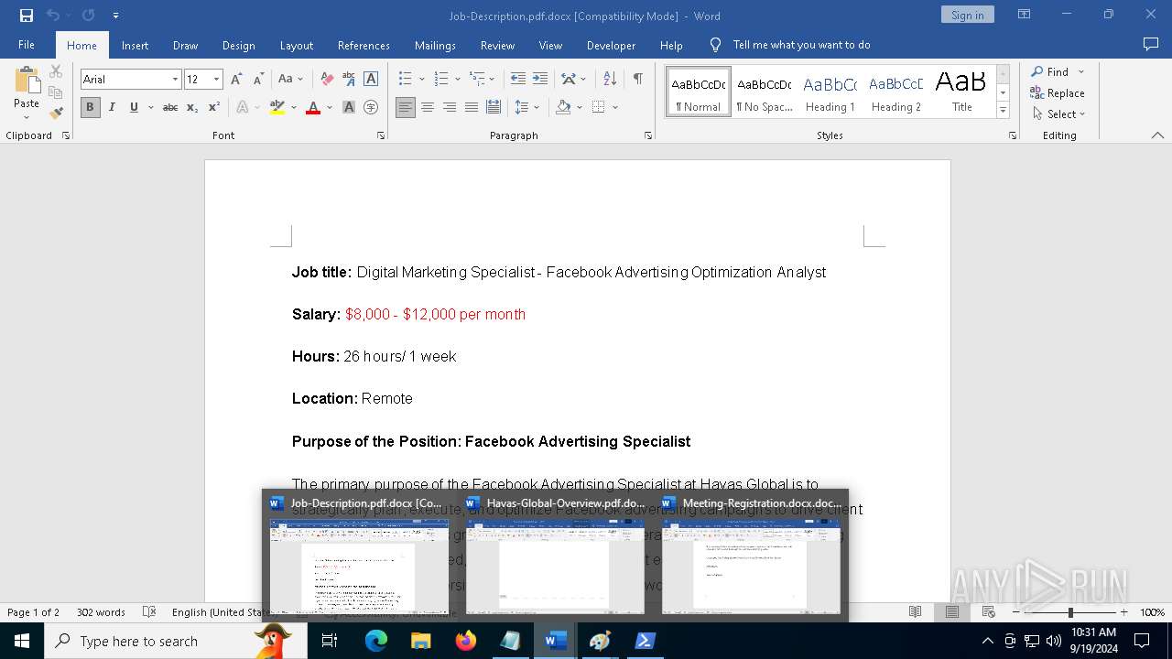Zoom out with the minus button
This screenshot has height=659, width=1172.
pos(1016,612)
